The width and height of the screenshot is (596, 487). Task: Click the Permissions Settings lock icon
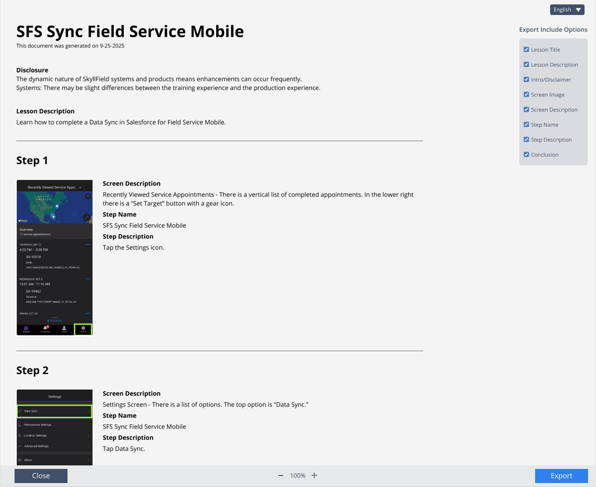[x=19, y=425]
